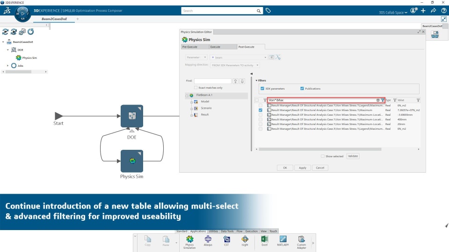This screenshot has width=449, height=252.
Task: Check the row with value 400mm
Action: point(261,119)
